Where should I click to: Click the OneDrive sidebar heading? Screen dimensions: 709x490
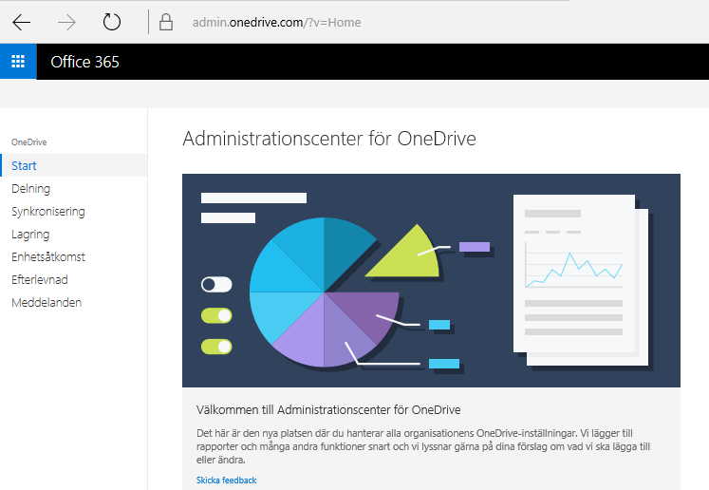[x=28, y=142]
